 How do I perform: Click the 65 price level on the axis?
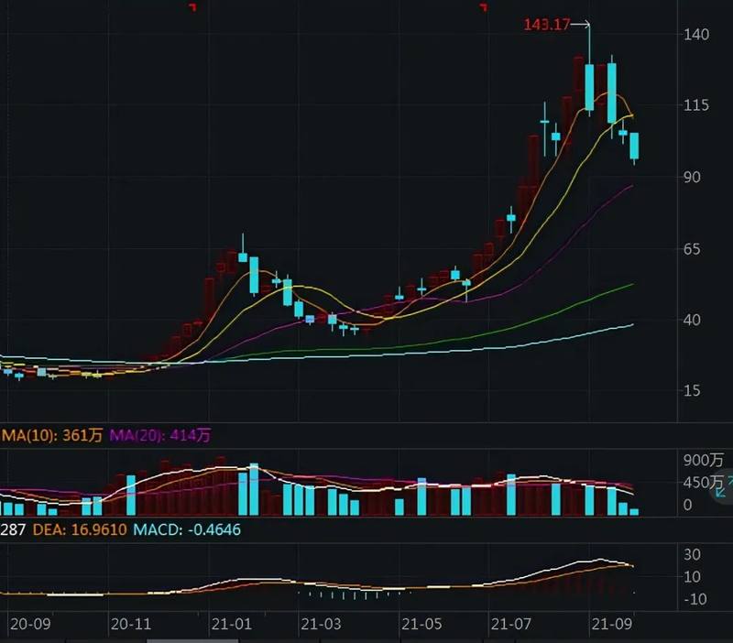click(x=692, y=248)
